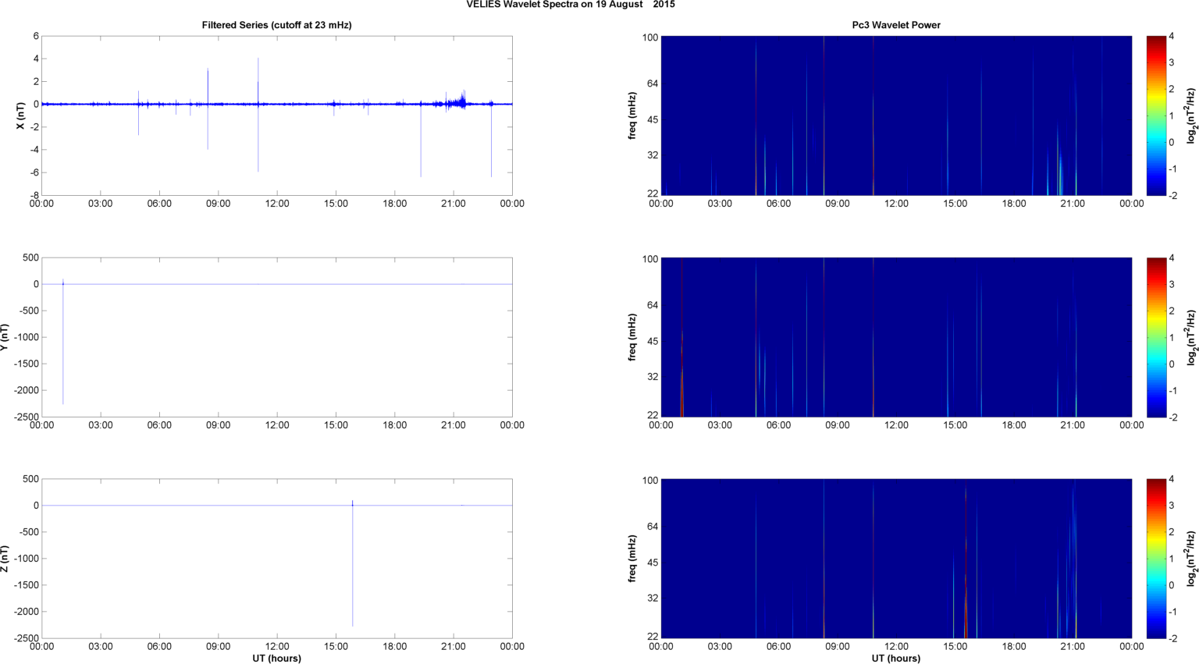Click the red streak after 15:00 in bottom spectrogram
1199x664 pixels.
(966, 609)
